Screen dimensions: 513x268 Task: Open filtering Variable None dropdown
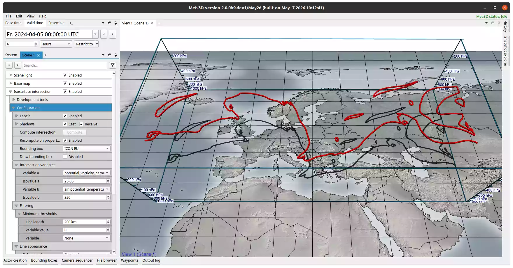point(87,238)
